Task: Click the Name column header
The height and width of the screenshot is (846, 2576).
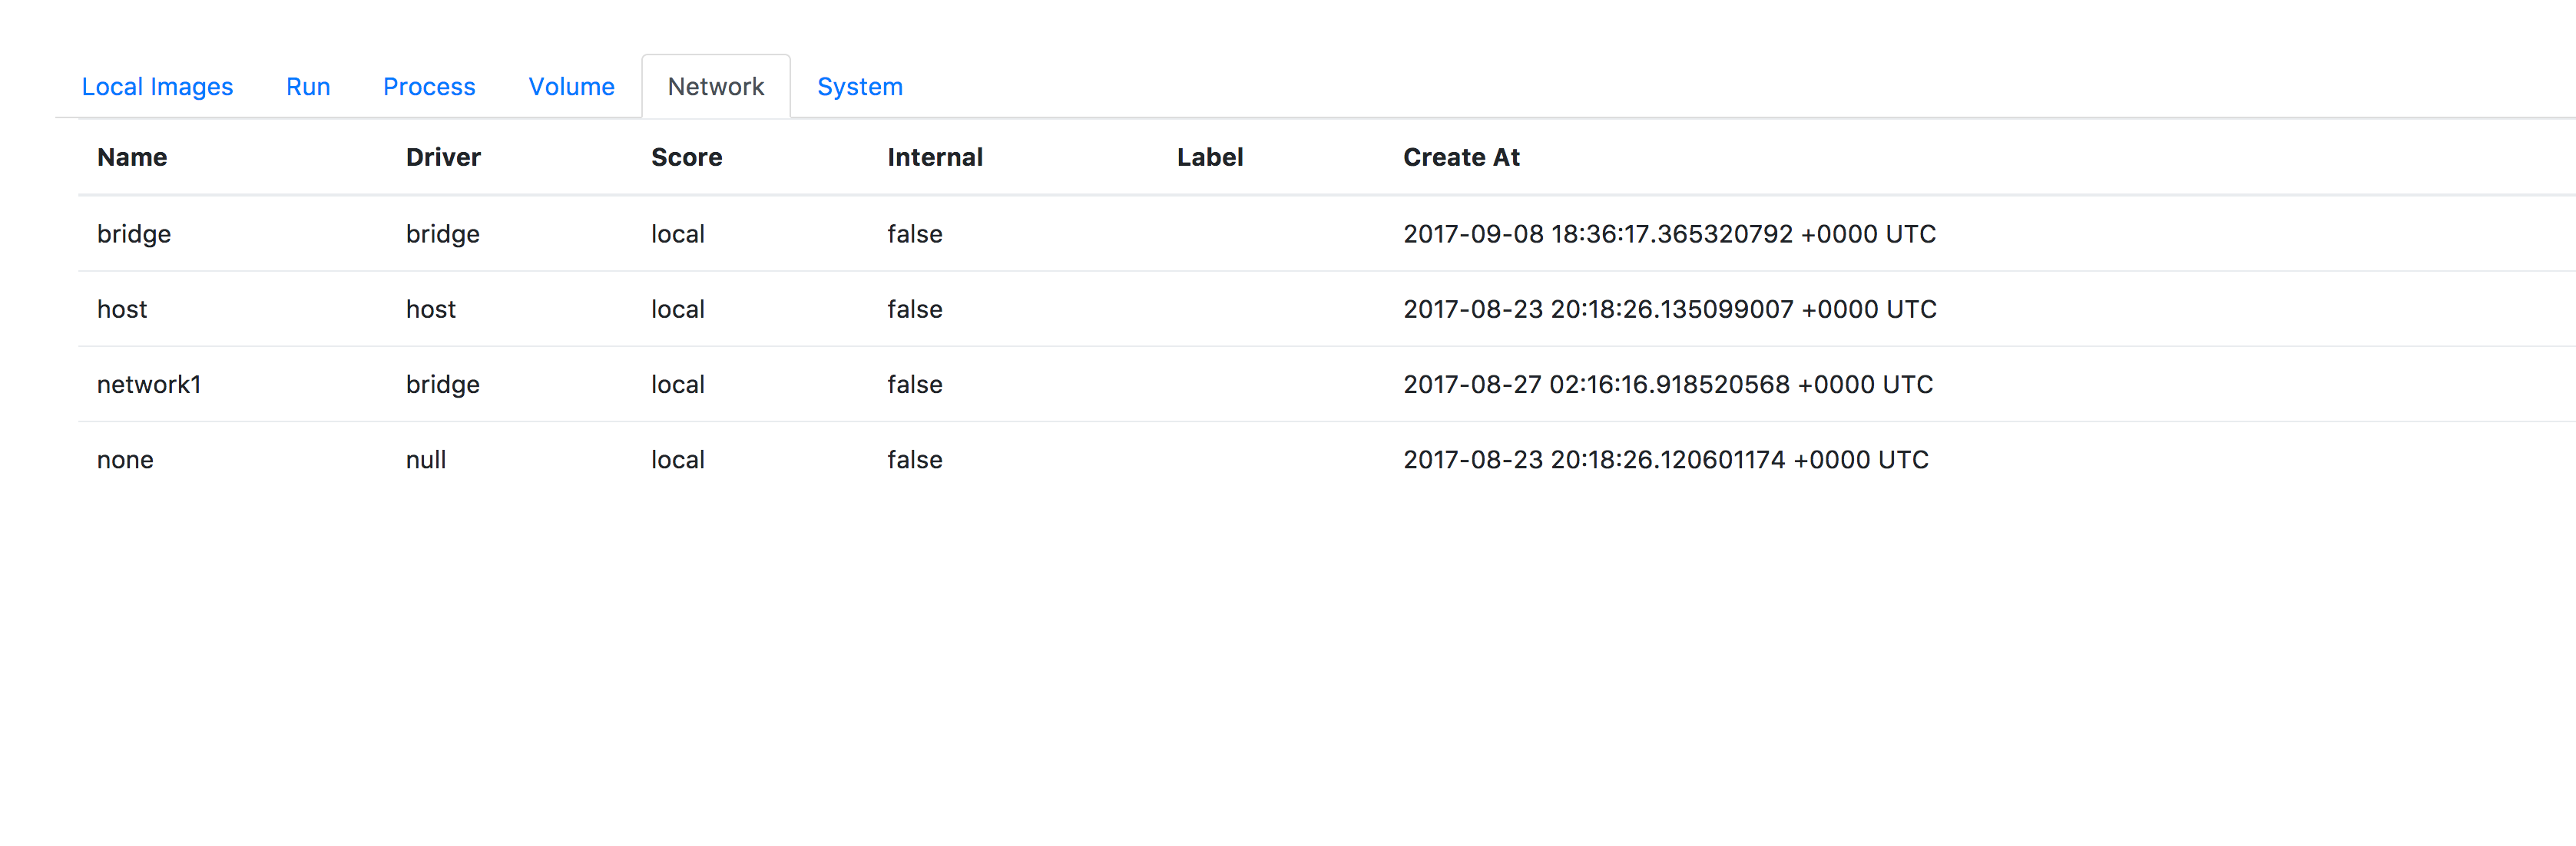Action: point(132,157)
